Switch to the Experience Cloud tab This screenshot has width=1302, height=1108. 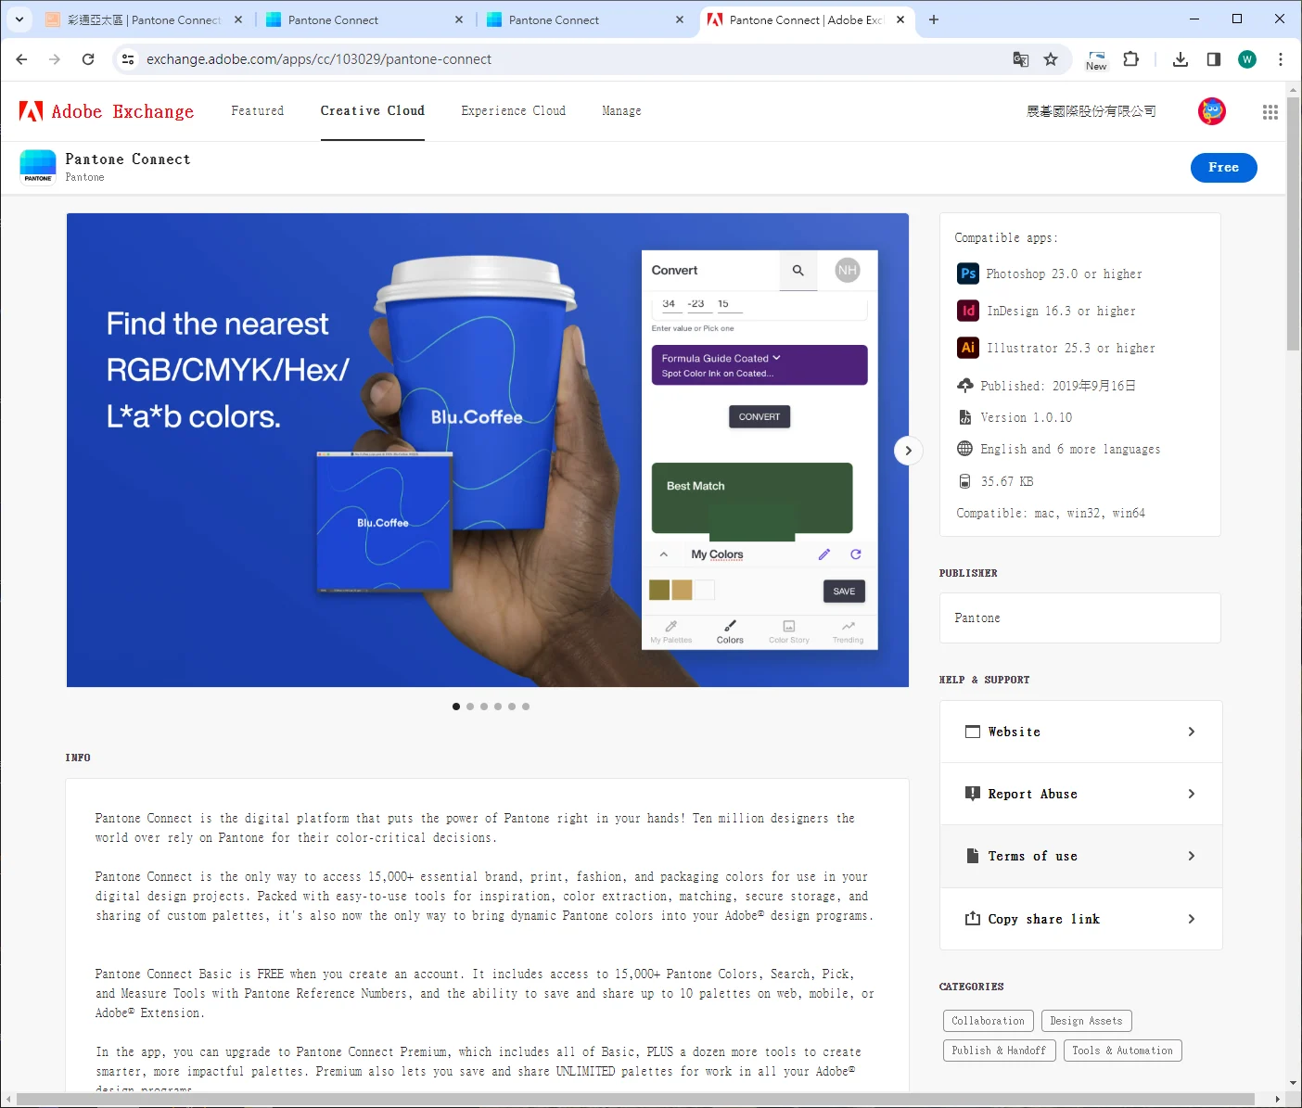513,110
